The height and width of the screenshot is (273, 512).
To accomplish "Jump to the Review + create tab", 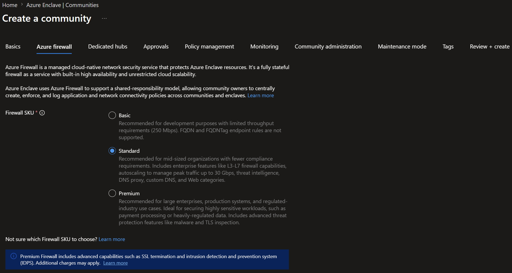I will (x=490, y=47).
